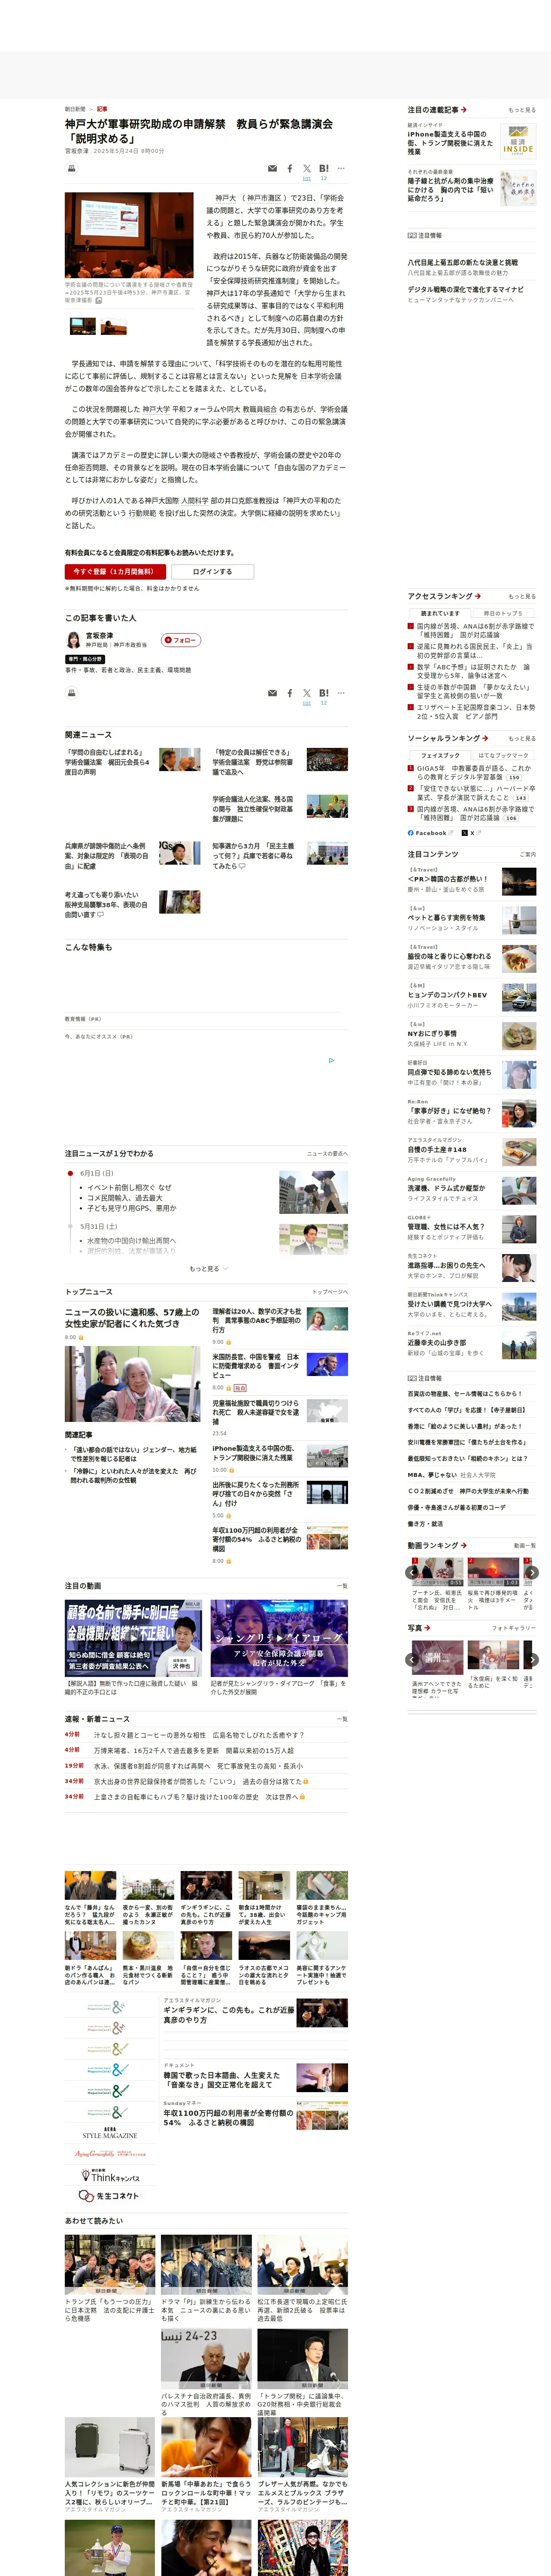
Task: Select the second small thumbnail below the main photo
Action: [114, 326]
